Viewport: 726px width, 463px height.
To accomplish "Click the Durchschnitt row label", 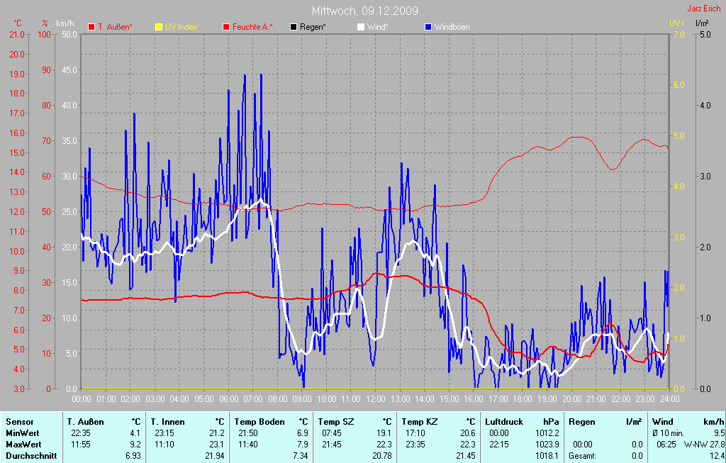I will 31,456.
